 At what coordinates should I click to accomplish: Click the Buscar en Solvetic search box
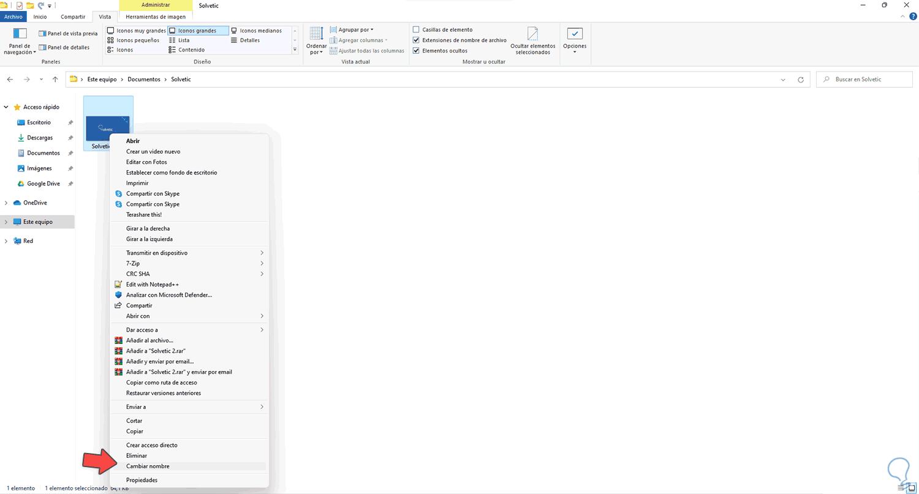[865, 80]
